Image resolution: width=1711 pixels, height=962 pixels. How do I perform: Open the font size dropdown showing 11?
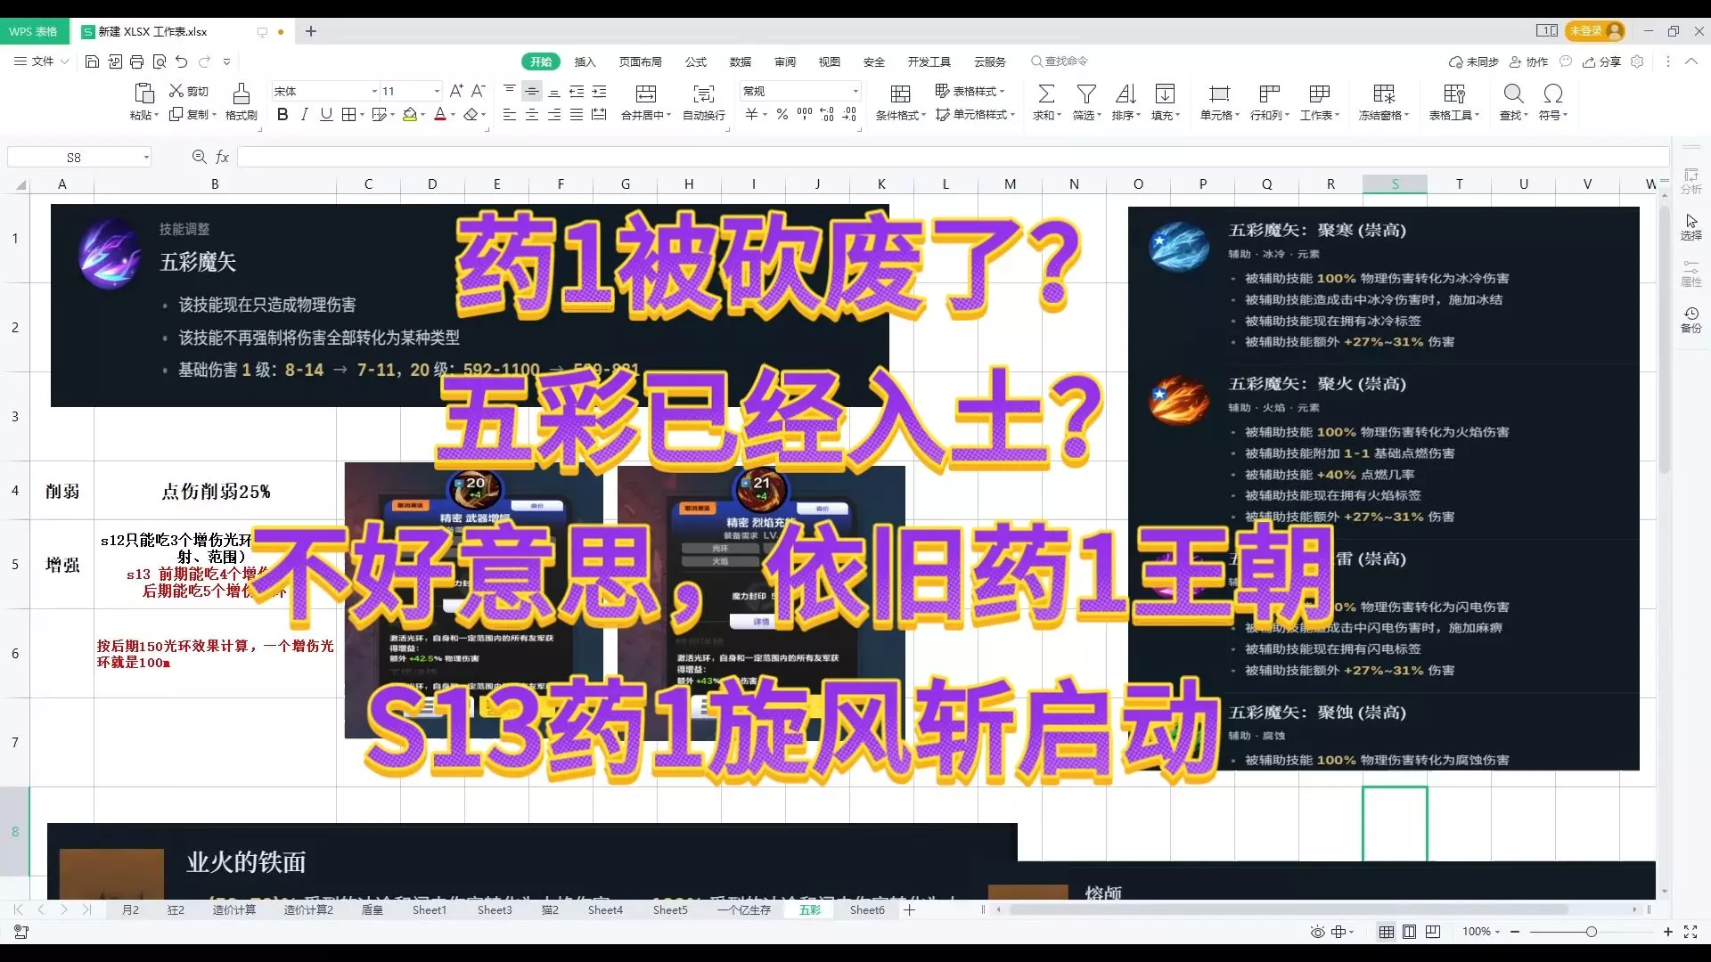437,91
